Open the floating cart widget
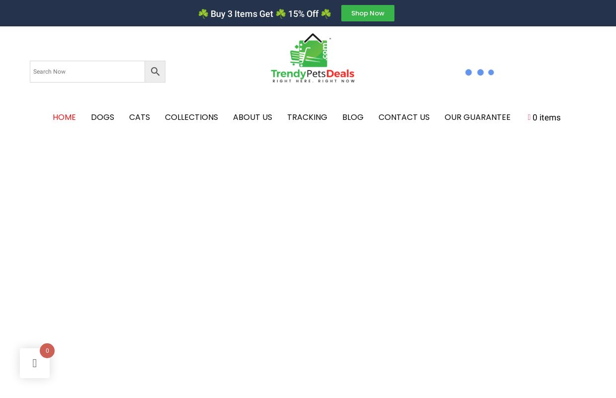The image size is (616, 398). 35,363
